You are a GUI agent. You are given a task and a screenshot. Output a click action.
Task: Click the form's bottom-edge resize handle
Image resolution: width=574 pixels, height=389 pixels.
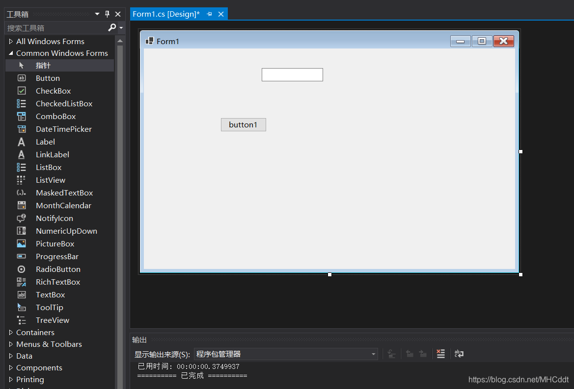(329, 274)
